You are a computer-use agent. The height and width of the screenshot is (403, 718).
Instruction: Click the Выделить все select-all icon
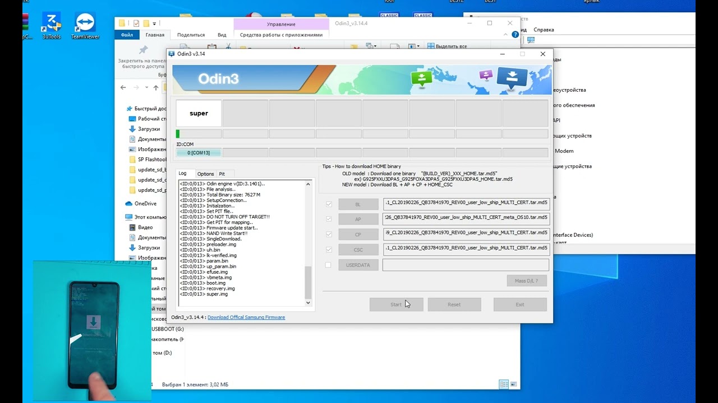pyautogui.click(x=431, y=46)
